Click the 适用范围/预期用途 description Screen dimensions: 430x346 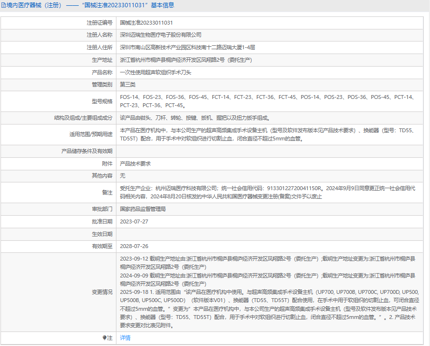[268, 135]
